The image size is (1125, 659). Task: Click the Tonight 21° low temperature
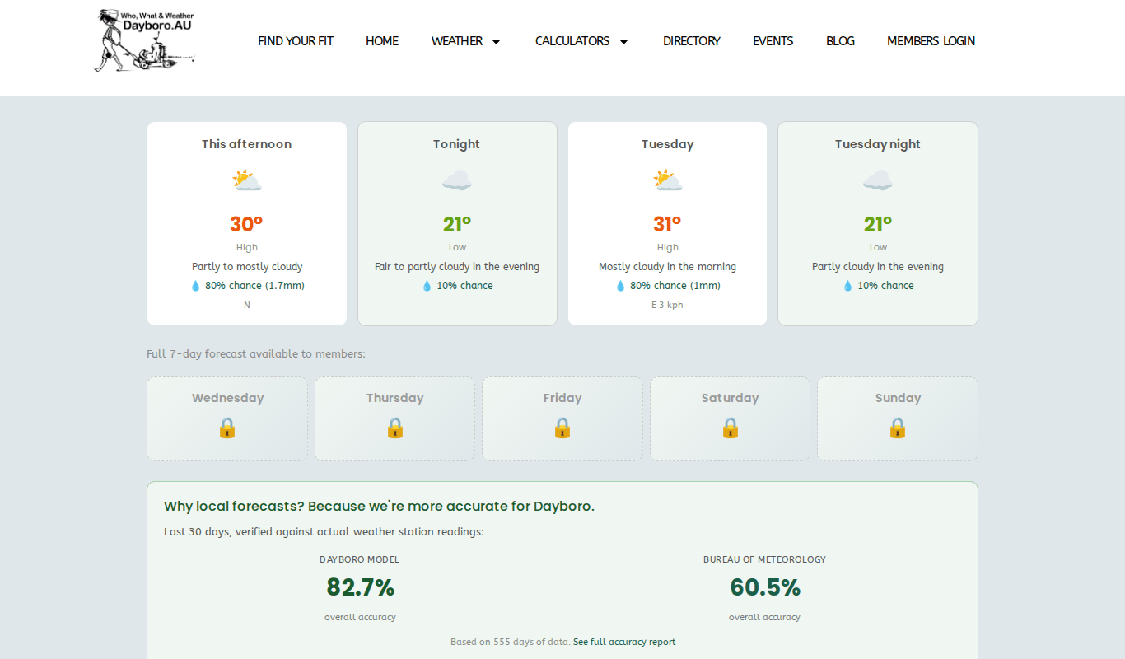click(x=457, y=224)
